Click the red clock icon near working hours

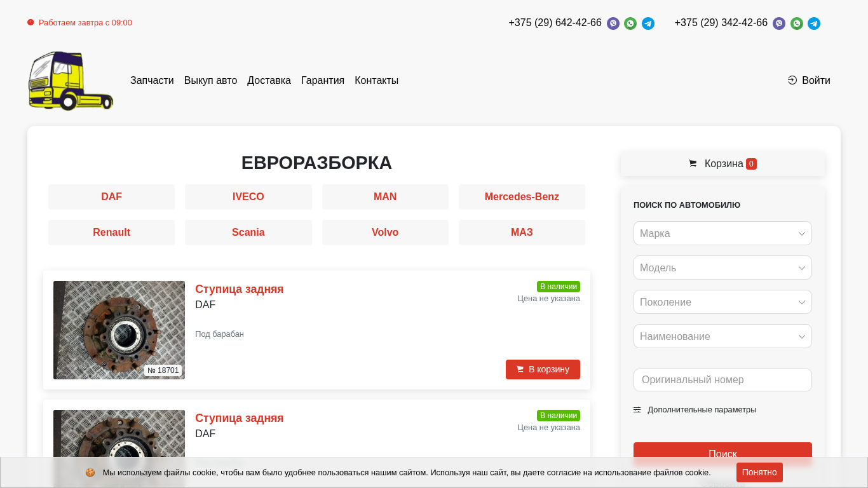(x=31, y=22)
